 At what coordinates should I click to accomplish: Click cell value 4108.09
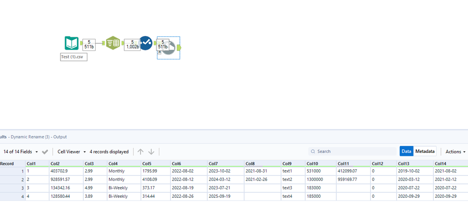156,180
